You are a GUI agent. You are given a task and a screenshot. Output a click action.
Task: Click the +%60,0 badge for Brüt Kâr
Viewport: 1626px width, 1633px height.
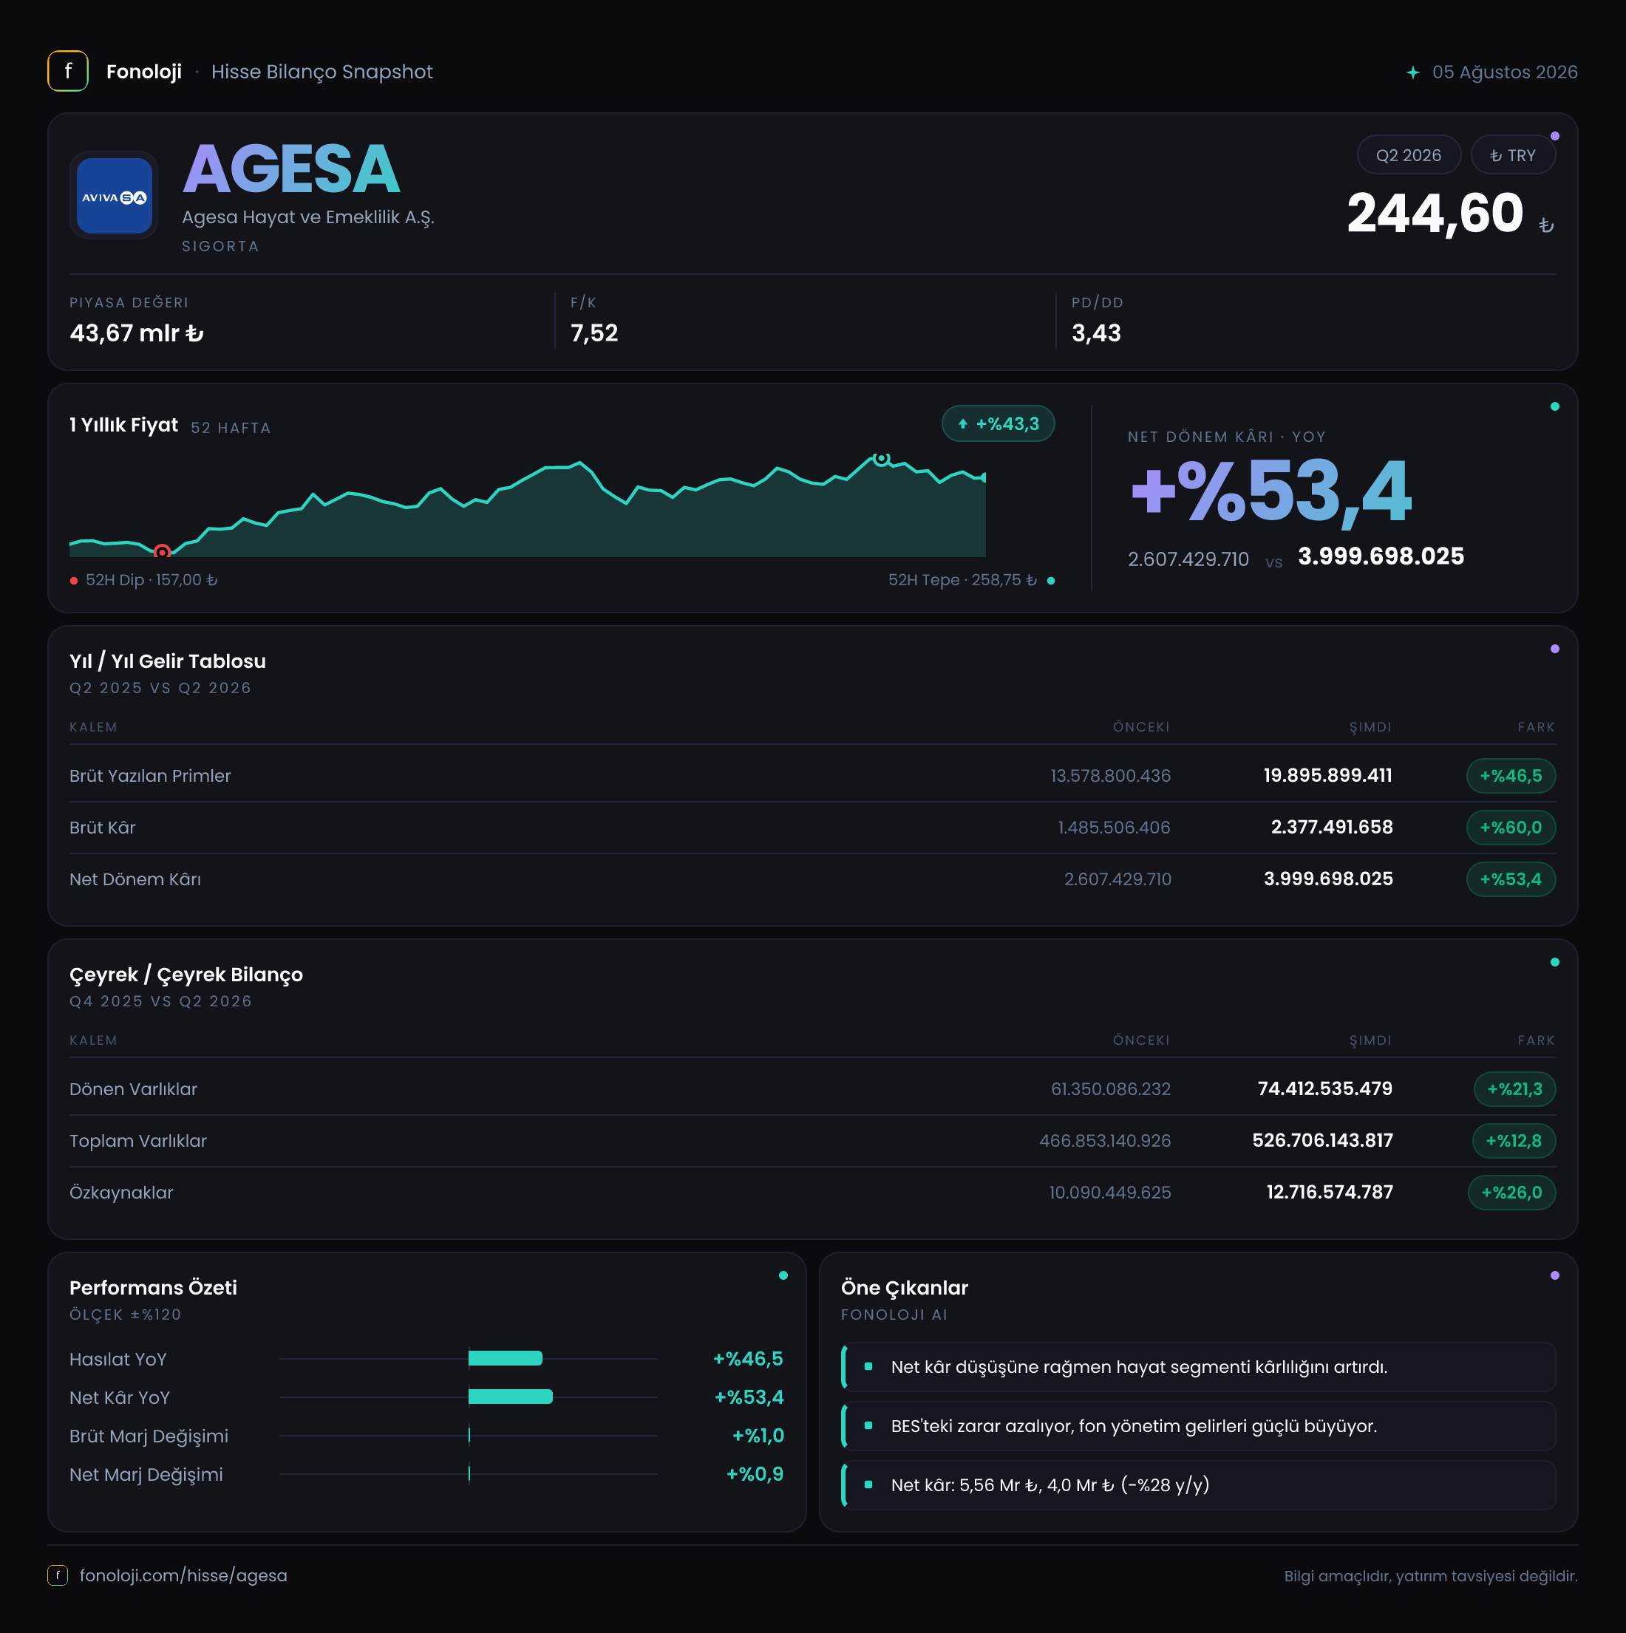click(x=1510, y=827)
